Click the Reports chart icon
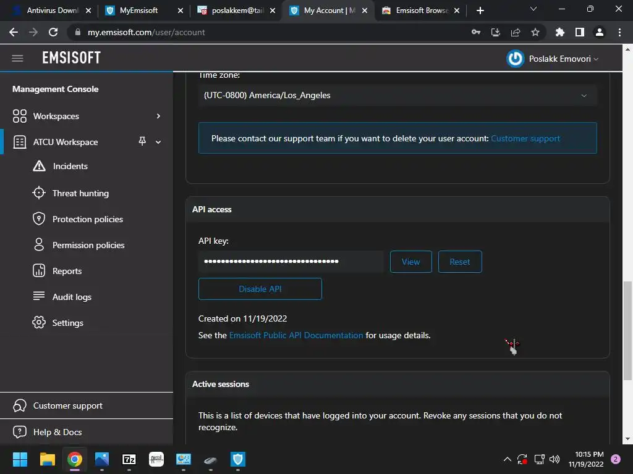This screenshot has width=633, height=474. click(39, 270)
